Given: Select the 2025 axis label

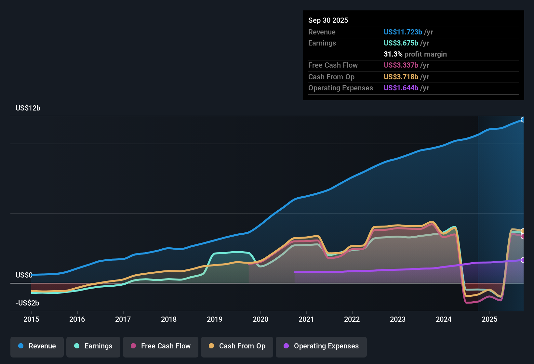Looking at the screenshot, I should pos(490,319).
